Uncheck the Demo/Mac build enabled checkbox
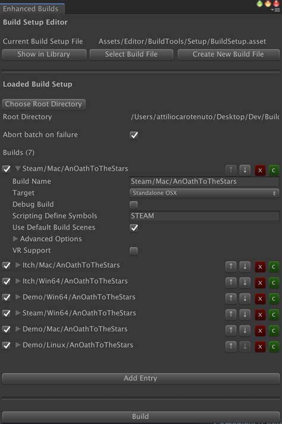 tap(7, 329)
